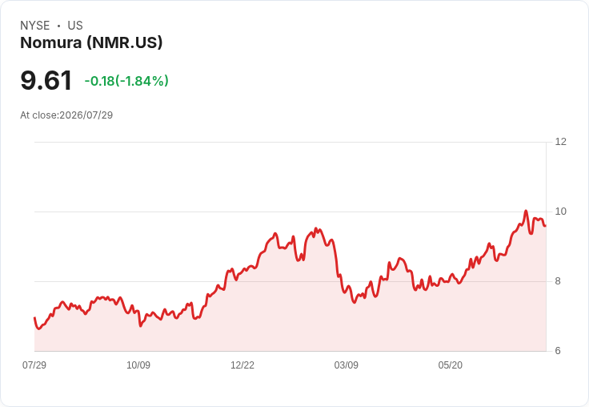The image size is (589, 407).
Task: Click the chart's highest peak near 10
Action: click(x=526, y=211)
